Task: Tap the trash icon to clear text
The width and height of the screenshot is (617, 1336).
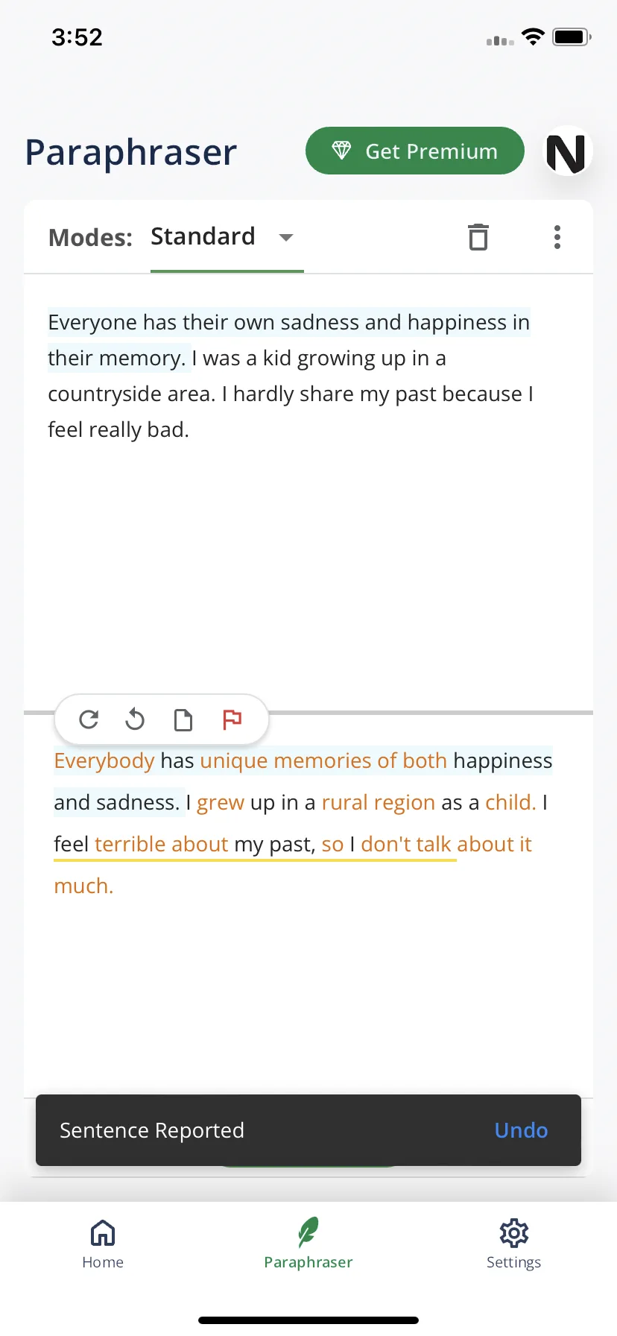Action: tap(478, 237)
